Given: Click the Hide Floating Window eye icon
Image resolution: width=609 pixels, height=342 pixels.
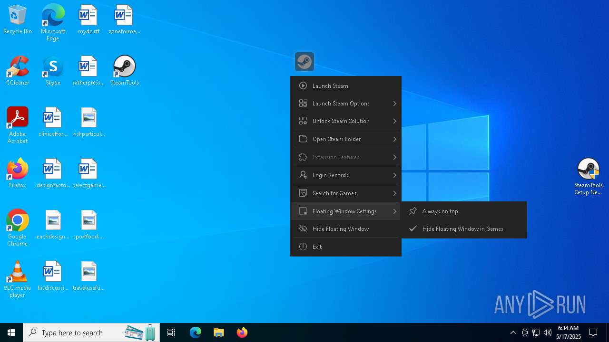Looking at the screenshot, I should coord(303,229).
